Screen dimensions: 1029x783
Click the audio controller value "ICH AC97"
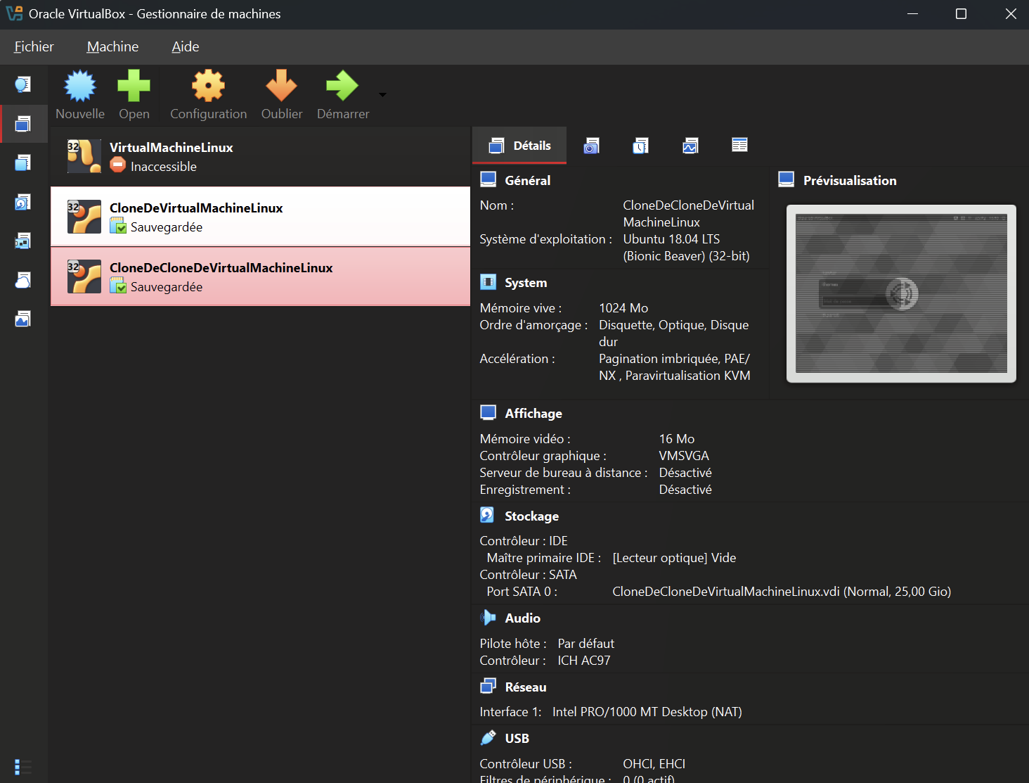pyautogui.click(x=584, y=661)
